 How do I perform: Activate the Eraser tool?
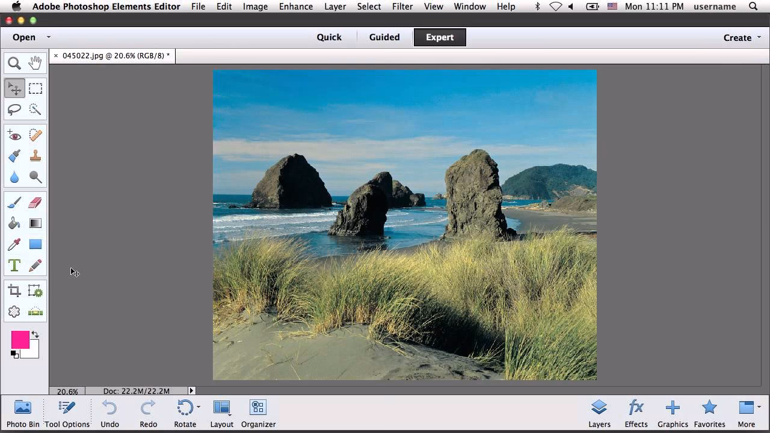(35, 203)
